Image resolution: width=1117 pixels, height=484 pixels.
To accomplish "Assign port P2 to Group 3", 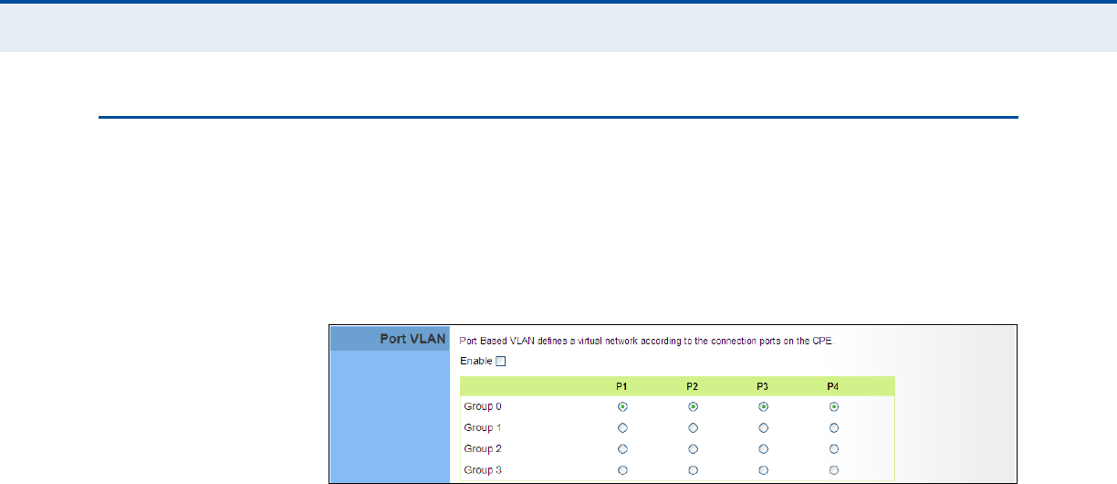I will tap(693, 470).
